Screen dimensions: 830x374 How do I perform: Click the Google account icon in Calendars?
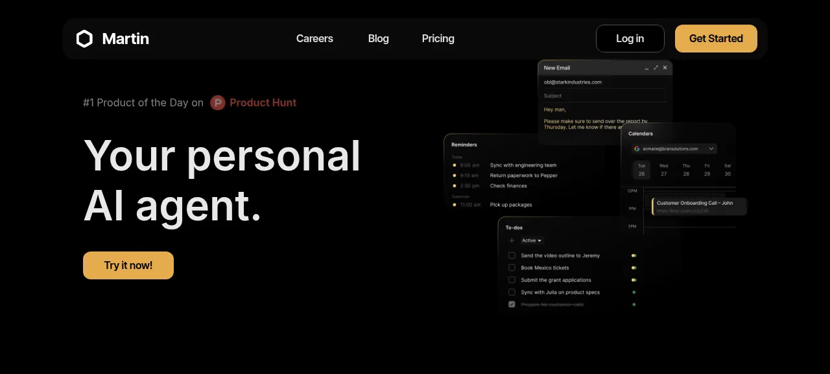tap(637, 148)
